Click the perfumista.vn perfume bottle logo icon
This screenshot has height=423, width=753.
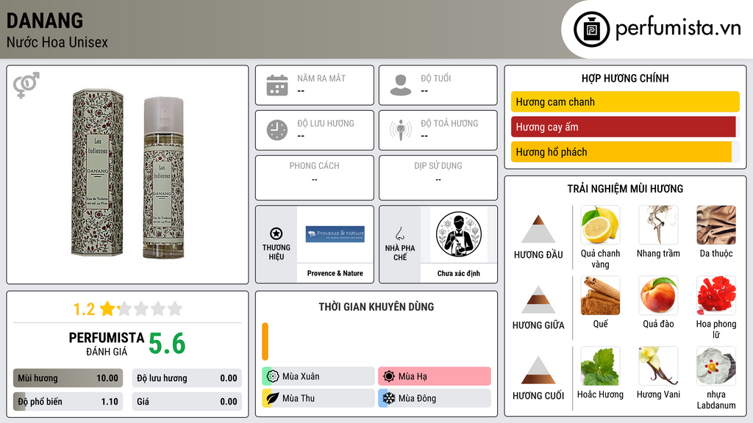pos(592,29)
